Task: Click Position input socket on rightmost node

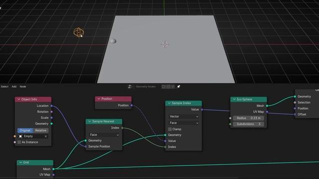Action: coord(295,108)
